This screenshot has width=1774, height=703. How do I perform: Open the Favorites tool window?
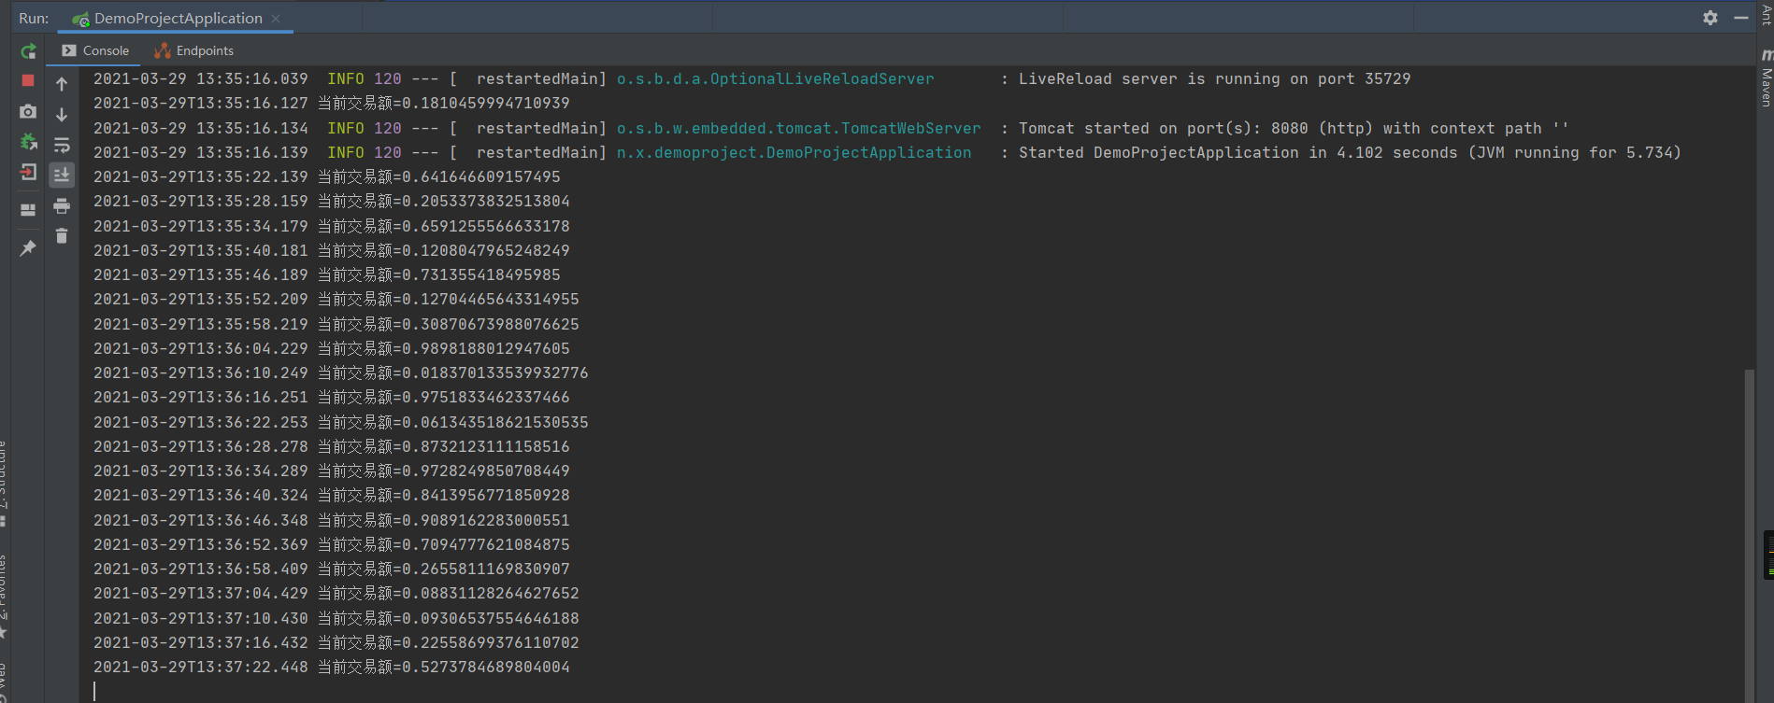click(4, 596)
